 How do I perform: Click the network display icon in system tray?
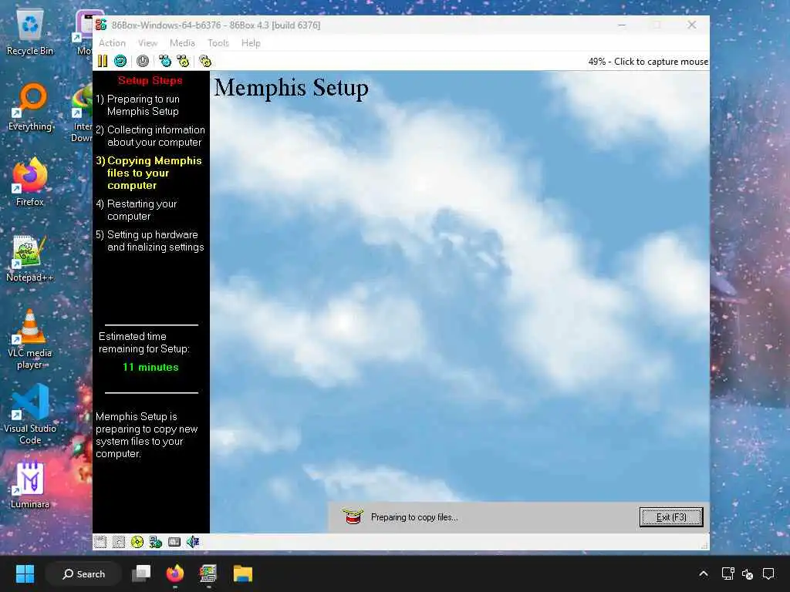728,573
